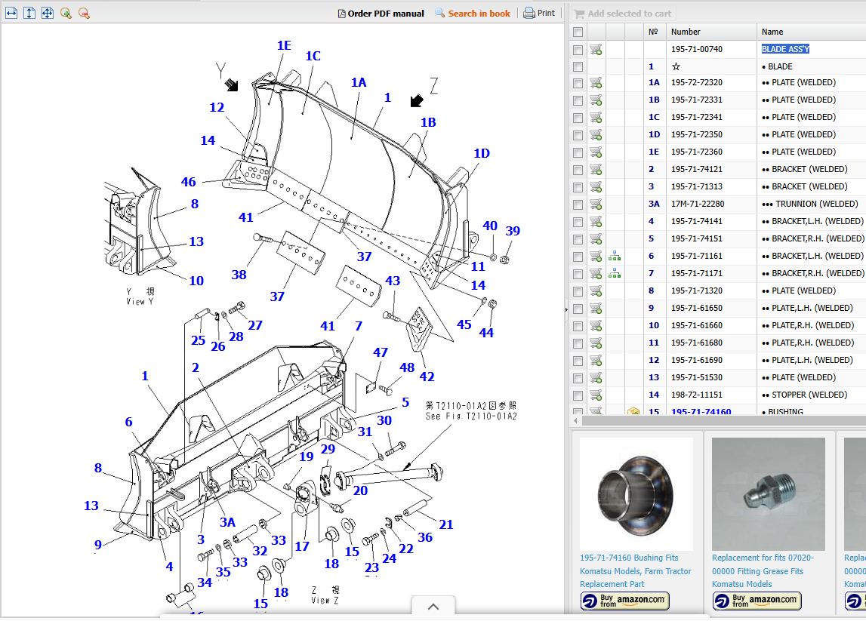Expand the bottom panel chevron

click(433, 607)
